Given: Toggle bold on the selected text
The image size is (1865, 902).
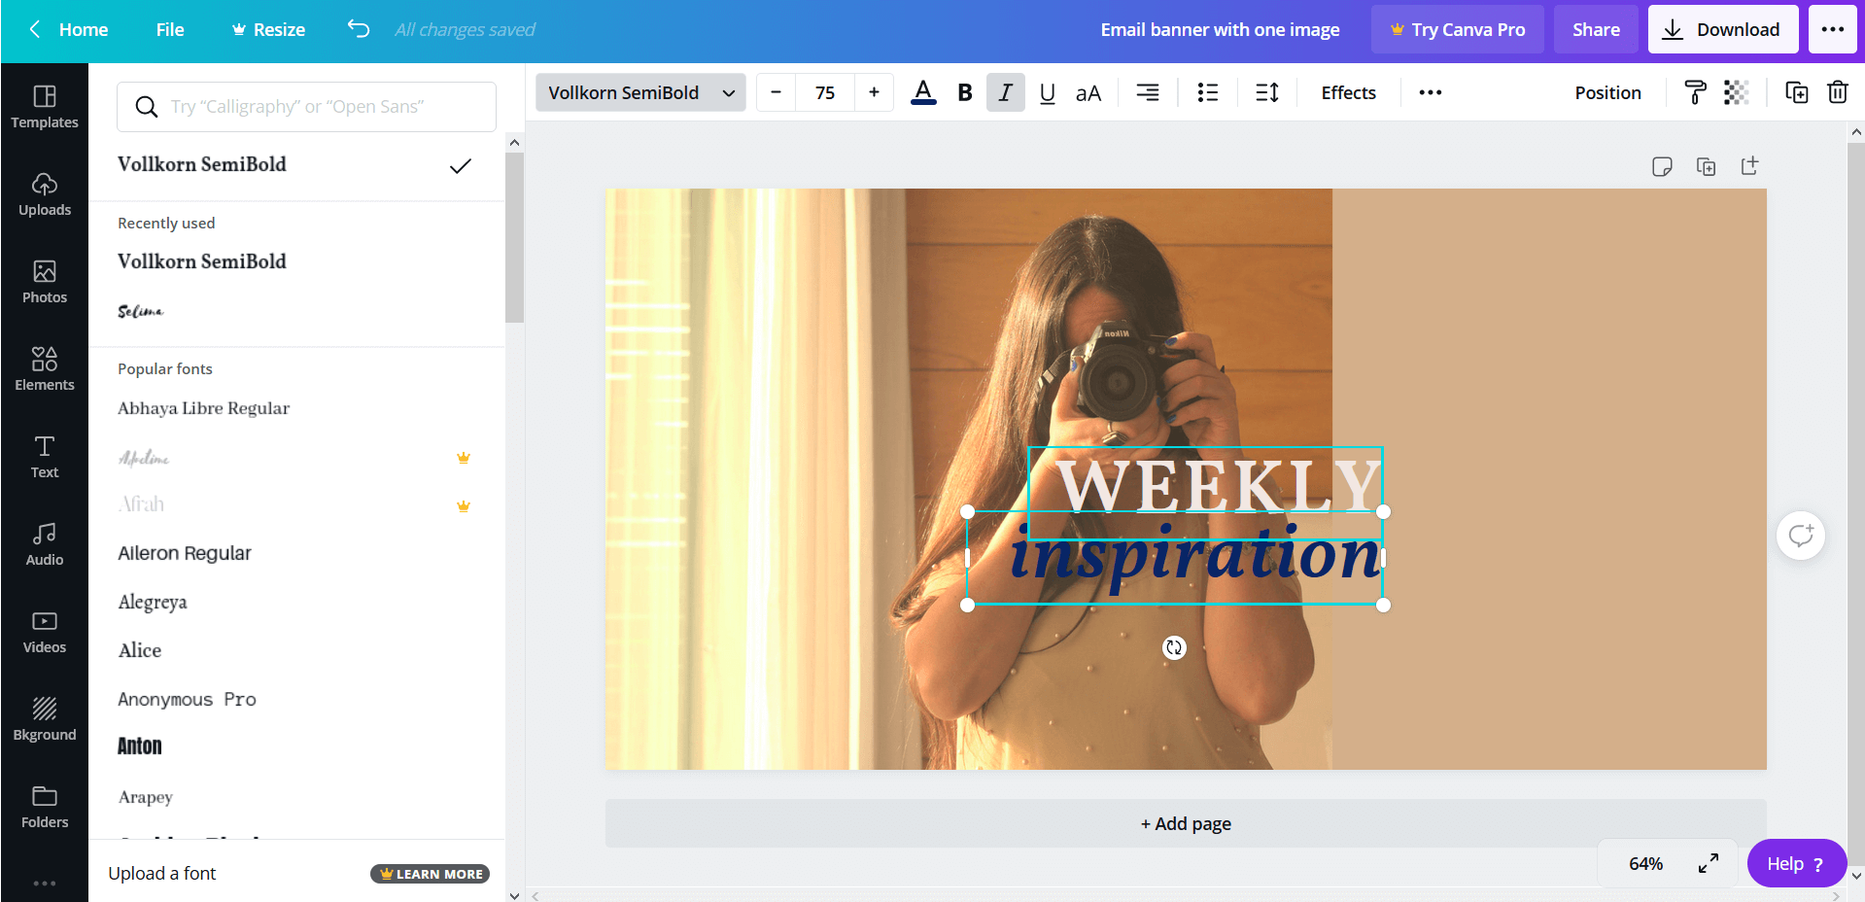Looking at the screenshot, I should click(964, 92).
